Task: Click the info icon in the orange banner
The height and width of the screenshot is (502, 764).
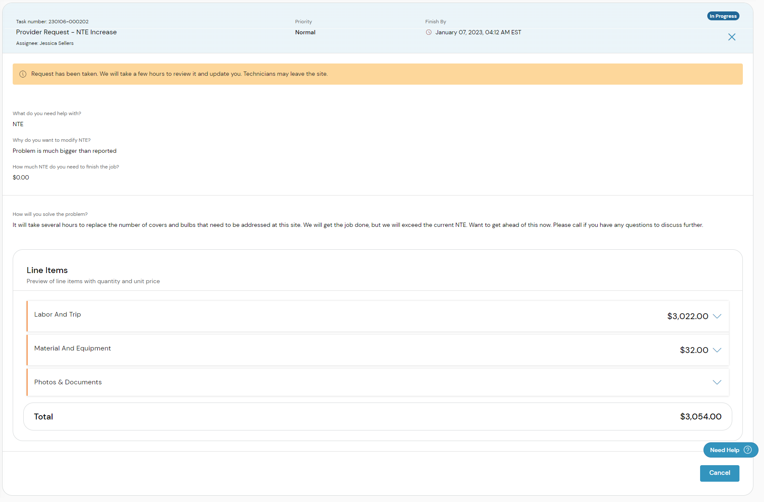Action: click(22, 74)
